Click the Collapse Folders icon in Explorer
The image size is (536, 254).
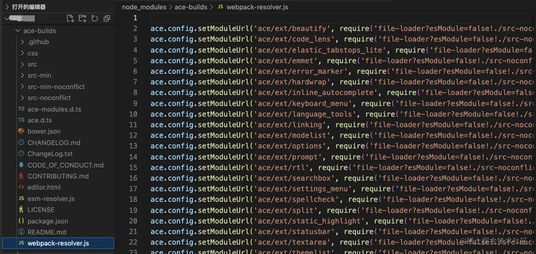click(106, 18)
